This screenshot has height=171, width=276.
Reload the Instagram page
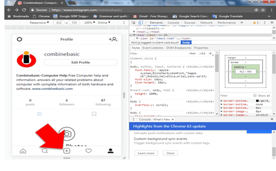24,10
